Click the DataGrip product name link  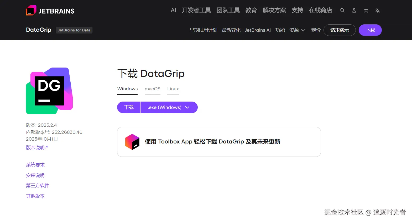(39, 30)
